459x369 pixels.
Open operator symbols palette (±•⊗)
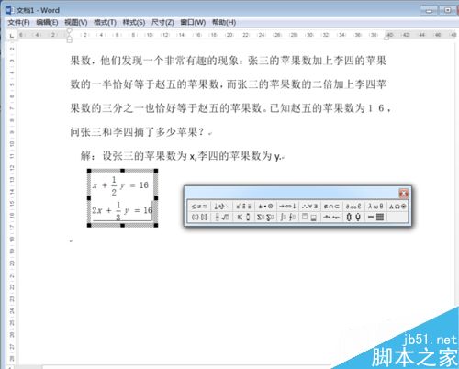click(x=265, y=207)
